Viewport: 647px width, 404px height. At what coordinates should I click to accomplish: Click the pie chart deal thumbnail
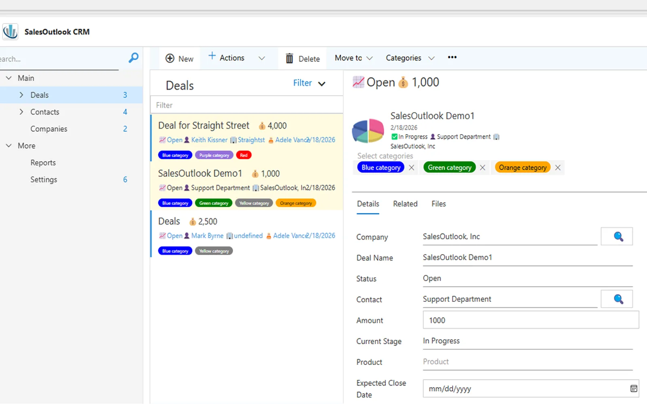tap(368, 131)
